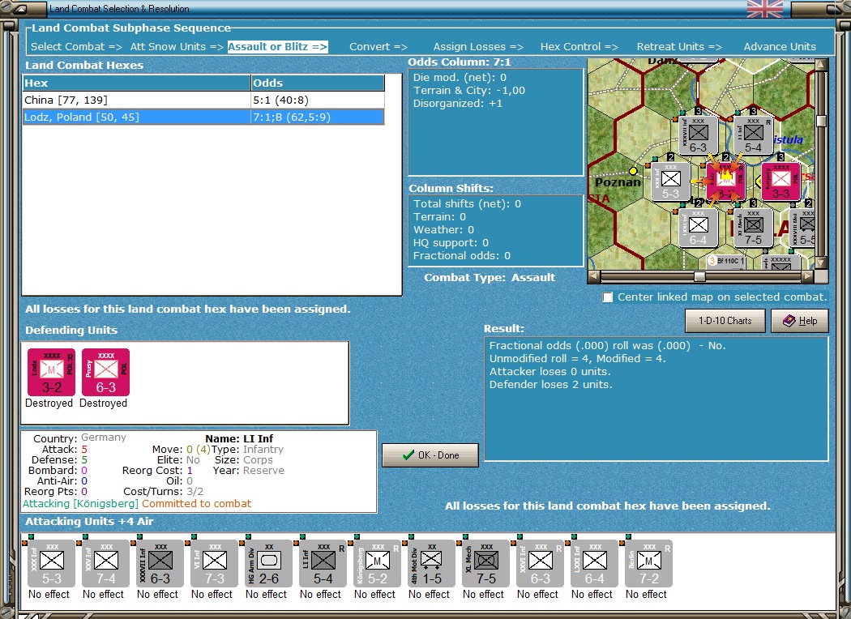The image size is (851, 619).
Task: Select the 4th Mot Div 1-5 unit
Action: pos(431,563)
